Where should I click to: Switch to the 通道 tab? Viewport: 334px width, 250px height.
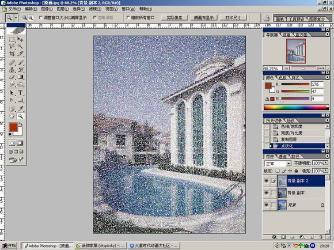(283, 157)
